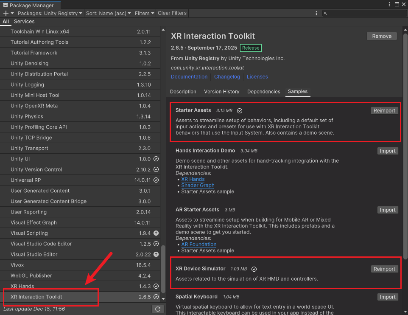Click the plus add package icon
The height and width of the screenshot is (315, 408).
coord(6,13)
